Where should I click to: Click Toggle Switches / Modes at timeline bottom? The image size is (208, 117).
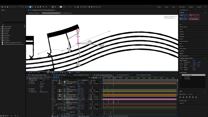point(84,116)
